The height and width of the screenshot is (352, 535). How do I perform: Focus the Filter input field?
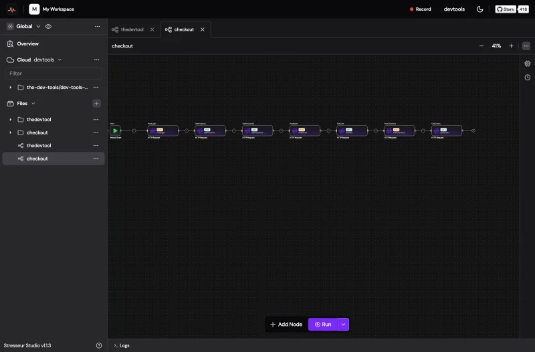[53, 74]
